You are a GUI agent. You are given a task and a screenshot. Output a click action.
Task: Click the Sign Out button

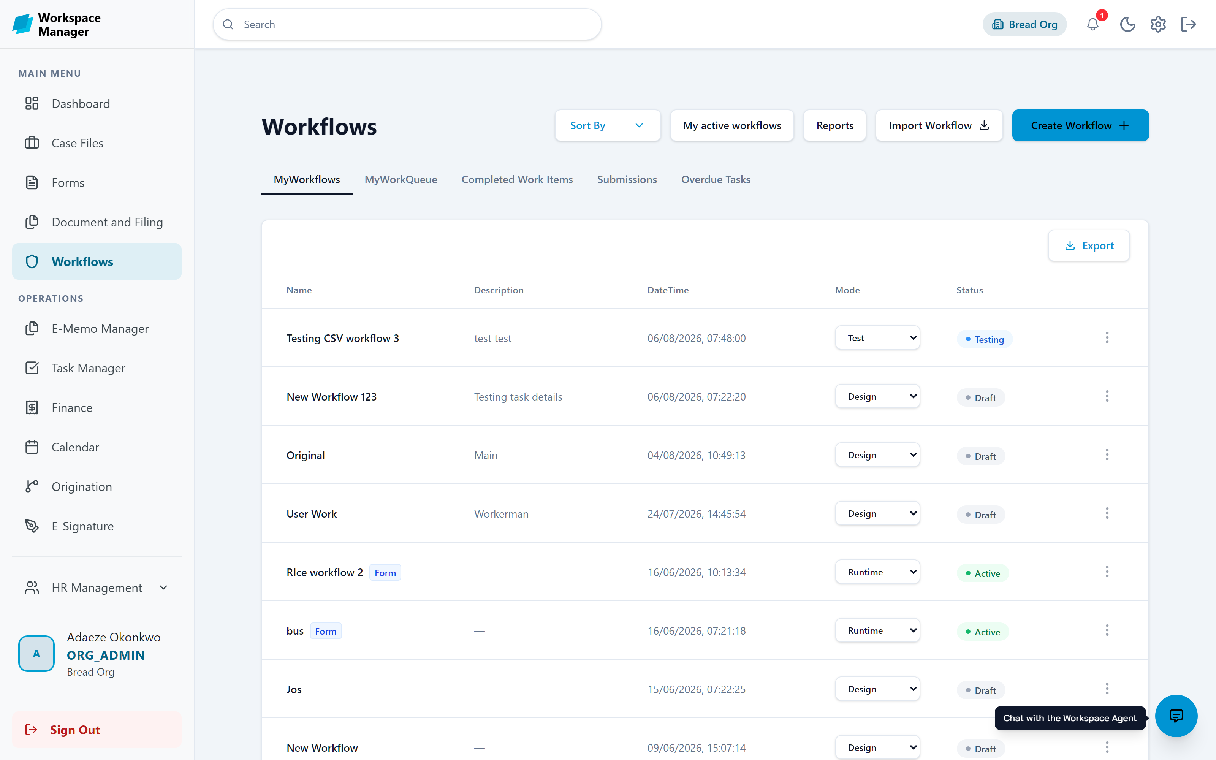97,729
